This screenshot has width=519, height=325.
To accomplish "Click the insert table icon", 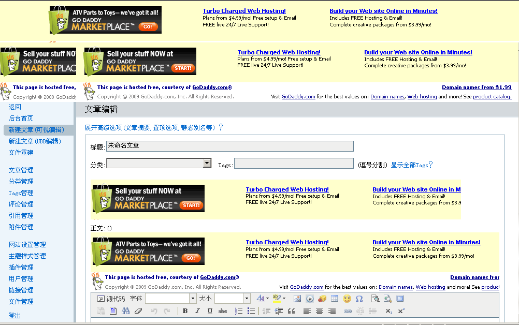I will pos(335,299).
